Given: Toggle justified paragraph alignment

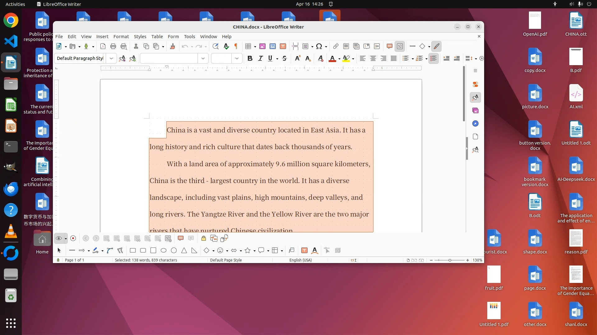Looking at the screenshot, I should 394,58.
